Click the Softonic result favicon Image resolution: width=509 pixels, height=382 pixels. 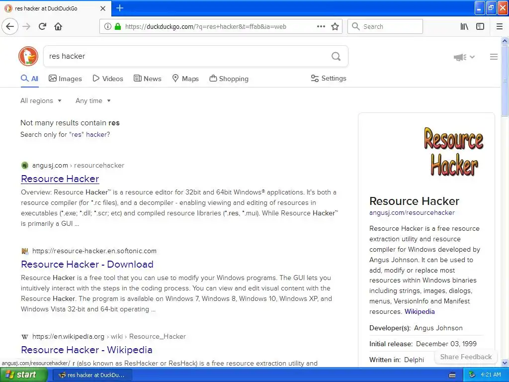coord(25,251)
